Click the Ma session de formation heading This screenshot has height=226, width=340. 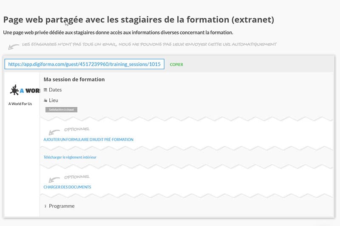74,79
